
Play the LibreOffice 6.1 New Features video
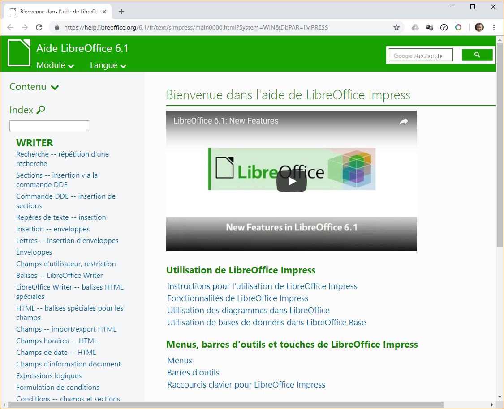(x=292, y=181)
